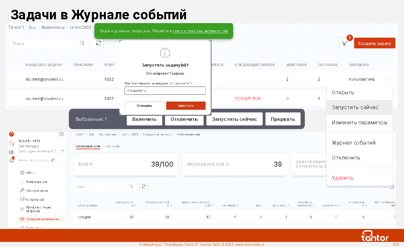This screenshot has height=247, width=404.
Task: Select 'Журнал событий' from the context menu
Action: [x=353, y=143]
